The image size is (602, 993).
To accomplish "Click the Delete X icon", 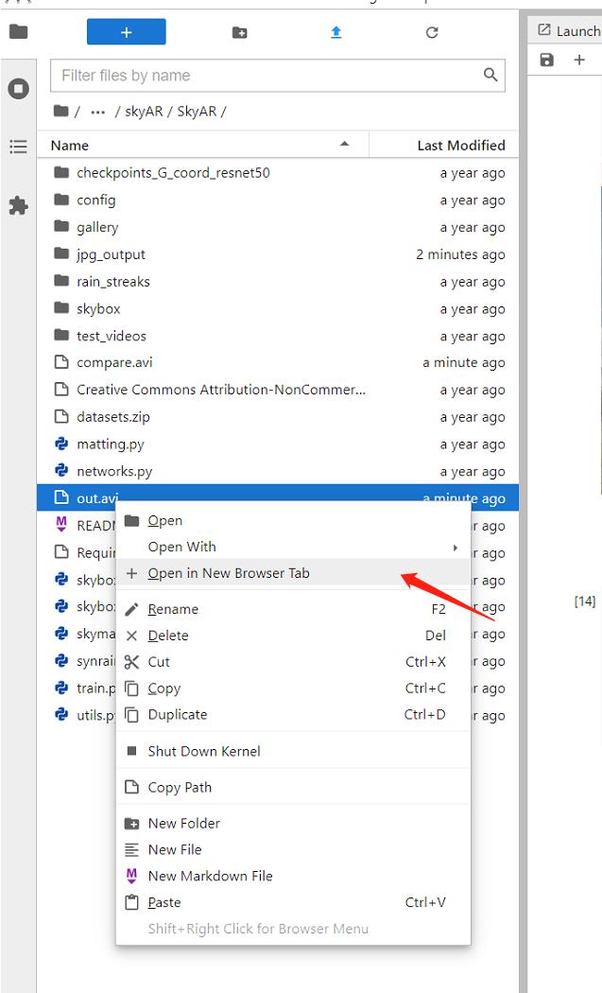I will pyautogui.click(x=131, y=636).
